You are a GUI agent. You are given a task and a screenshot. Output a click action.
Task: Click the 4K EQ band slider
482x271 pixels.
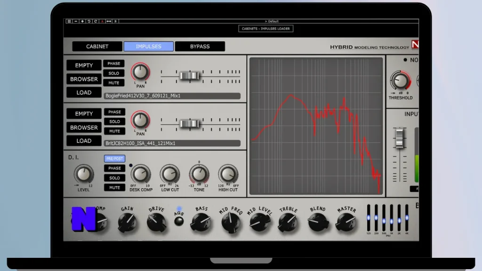click(407, 218)
